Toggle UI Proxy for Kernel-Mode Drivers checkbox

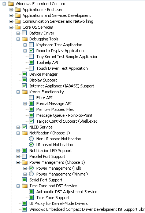(x=25, y=203)
